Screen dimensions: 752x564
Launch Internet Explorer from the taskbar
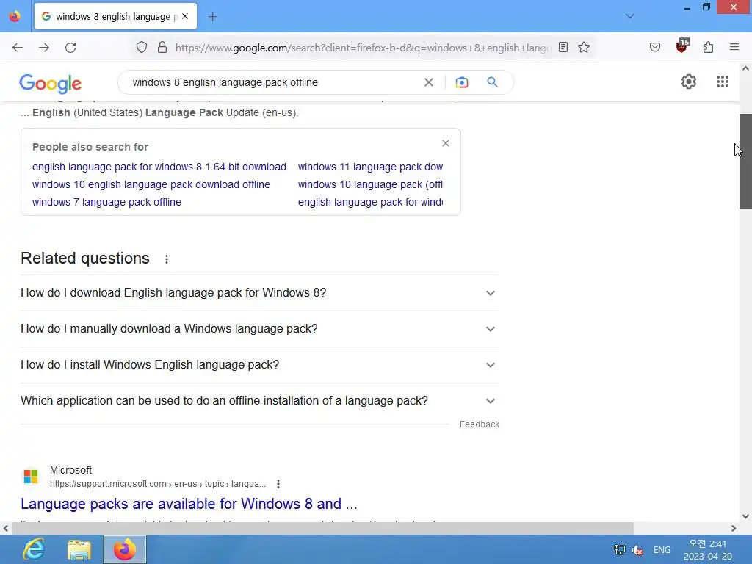(34, 549)
